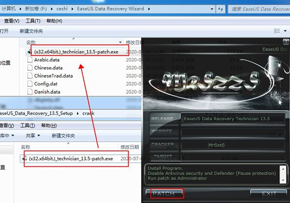Click patch.exe icon in upper window

coord(29,52)
